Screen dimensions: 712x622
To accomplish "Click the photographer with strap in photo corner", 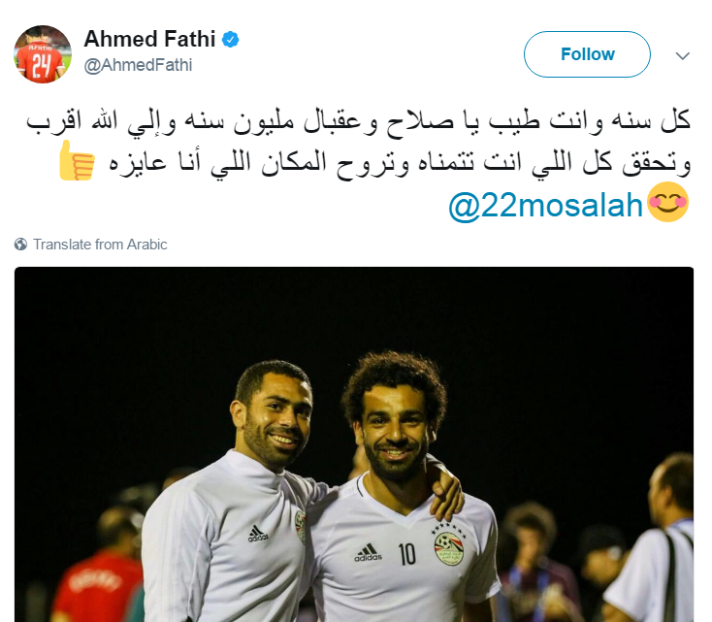I will (652, 539).
